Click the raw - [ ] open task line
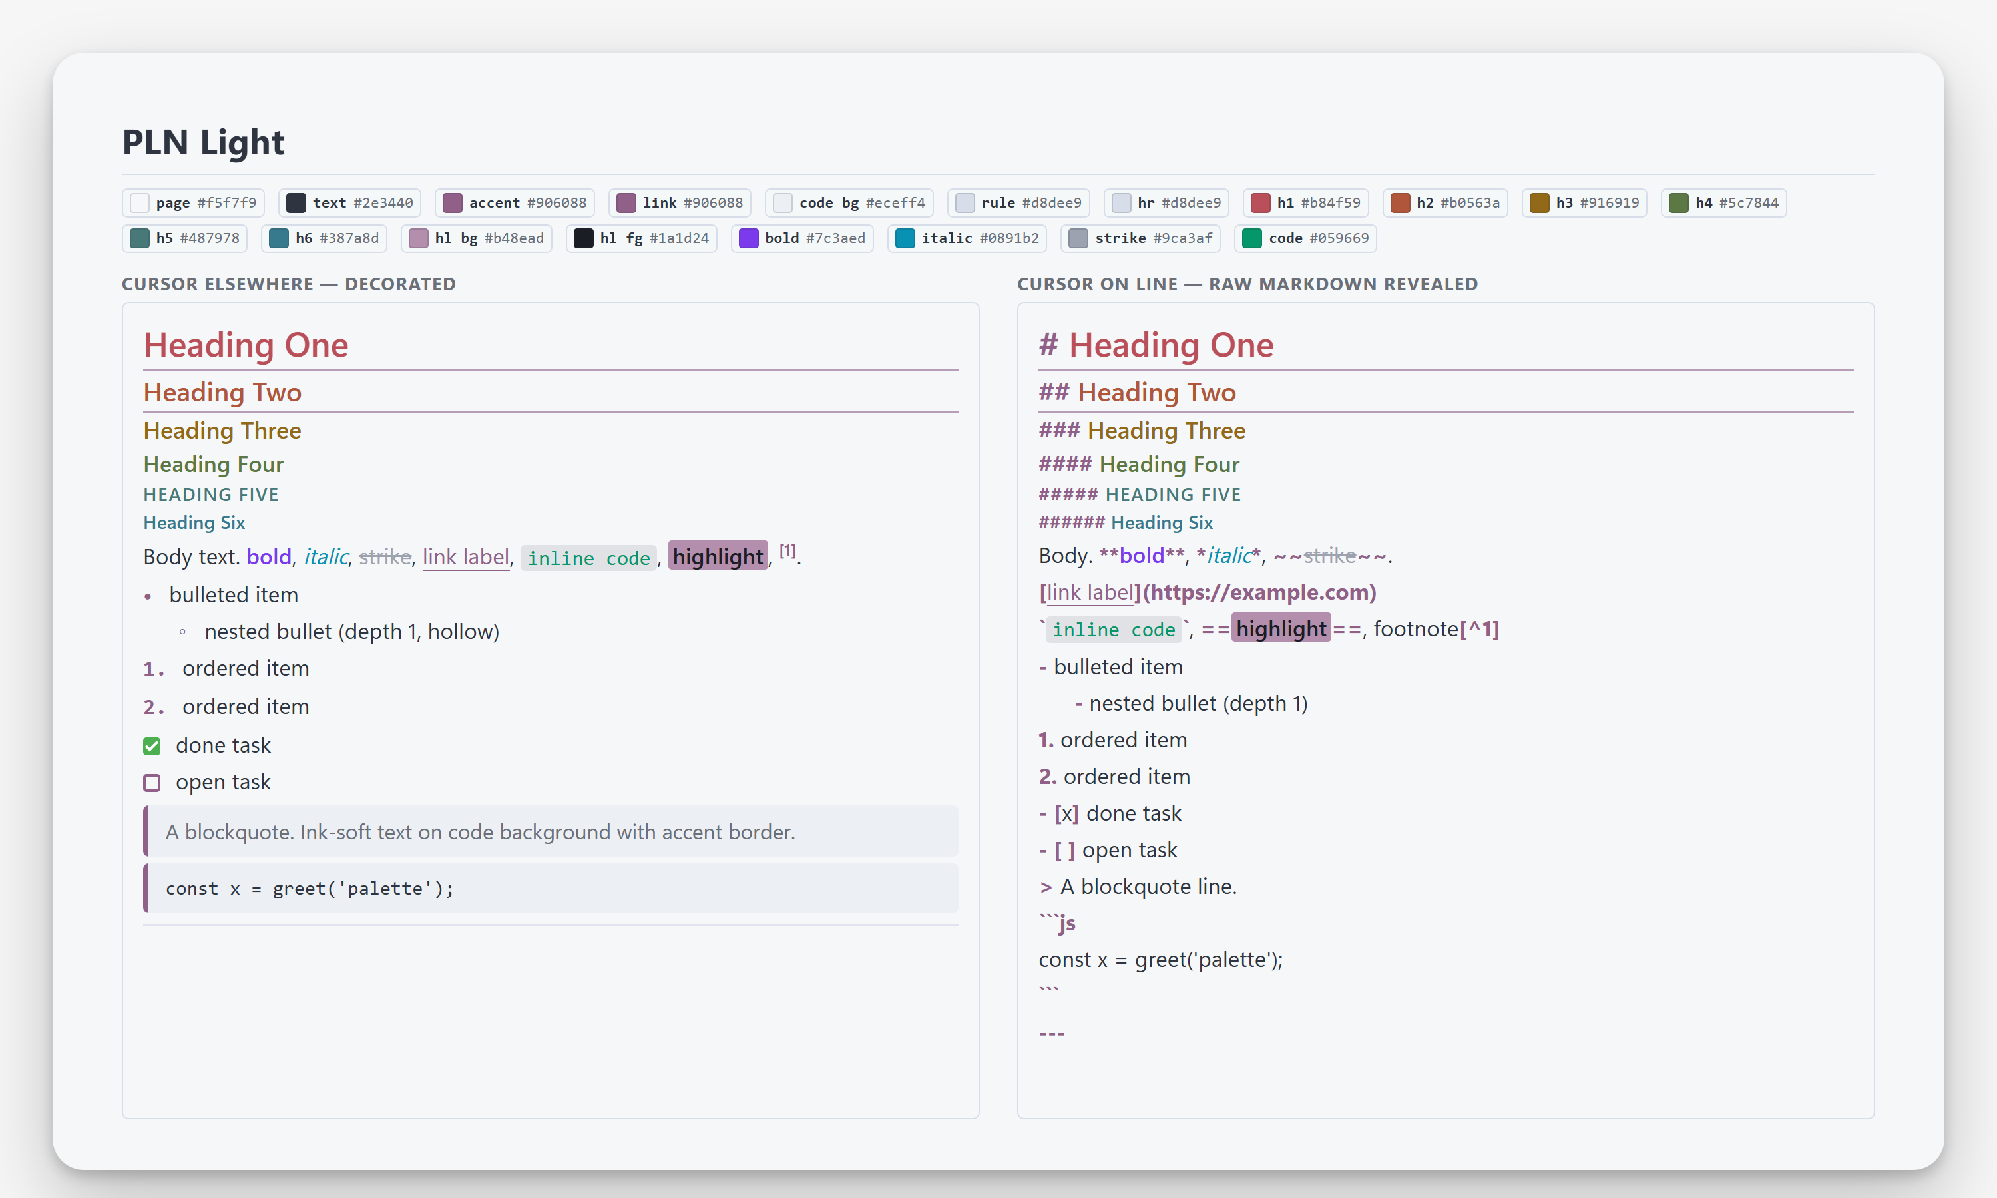The height and width of the screenshot is (1198, 1997). pyautogui.click(x=1108, y=850)
